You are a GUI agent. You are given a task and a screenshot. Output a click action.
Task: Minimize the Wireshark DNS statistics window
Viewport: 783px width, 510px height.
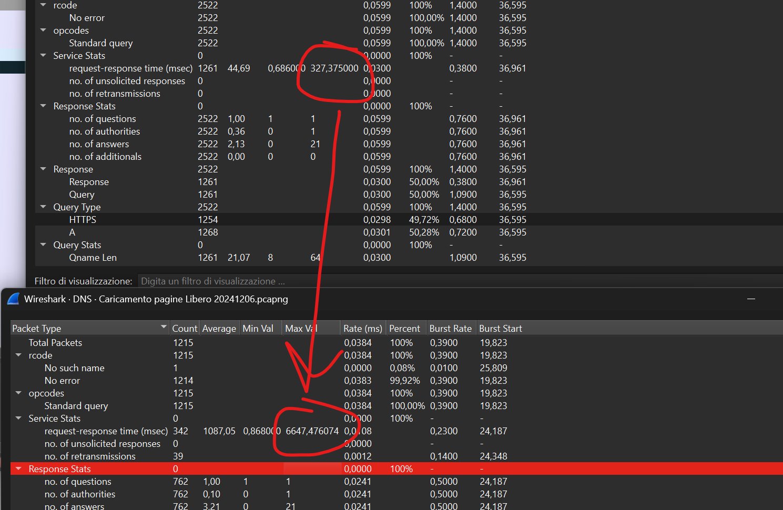click(751, 299)
